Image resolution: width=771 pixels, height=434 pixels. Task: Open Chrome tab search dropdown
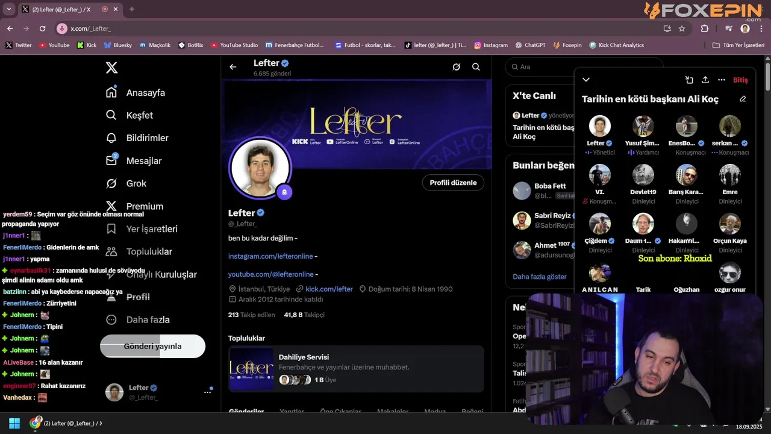click(9, 9)
